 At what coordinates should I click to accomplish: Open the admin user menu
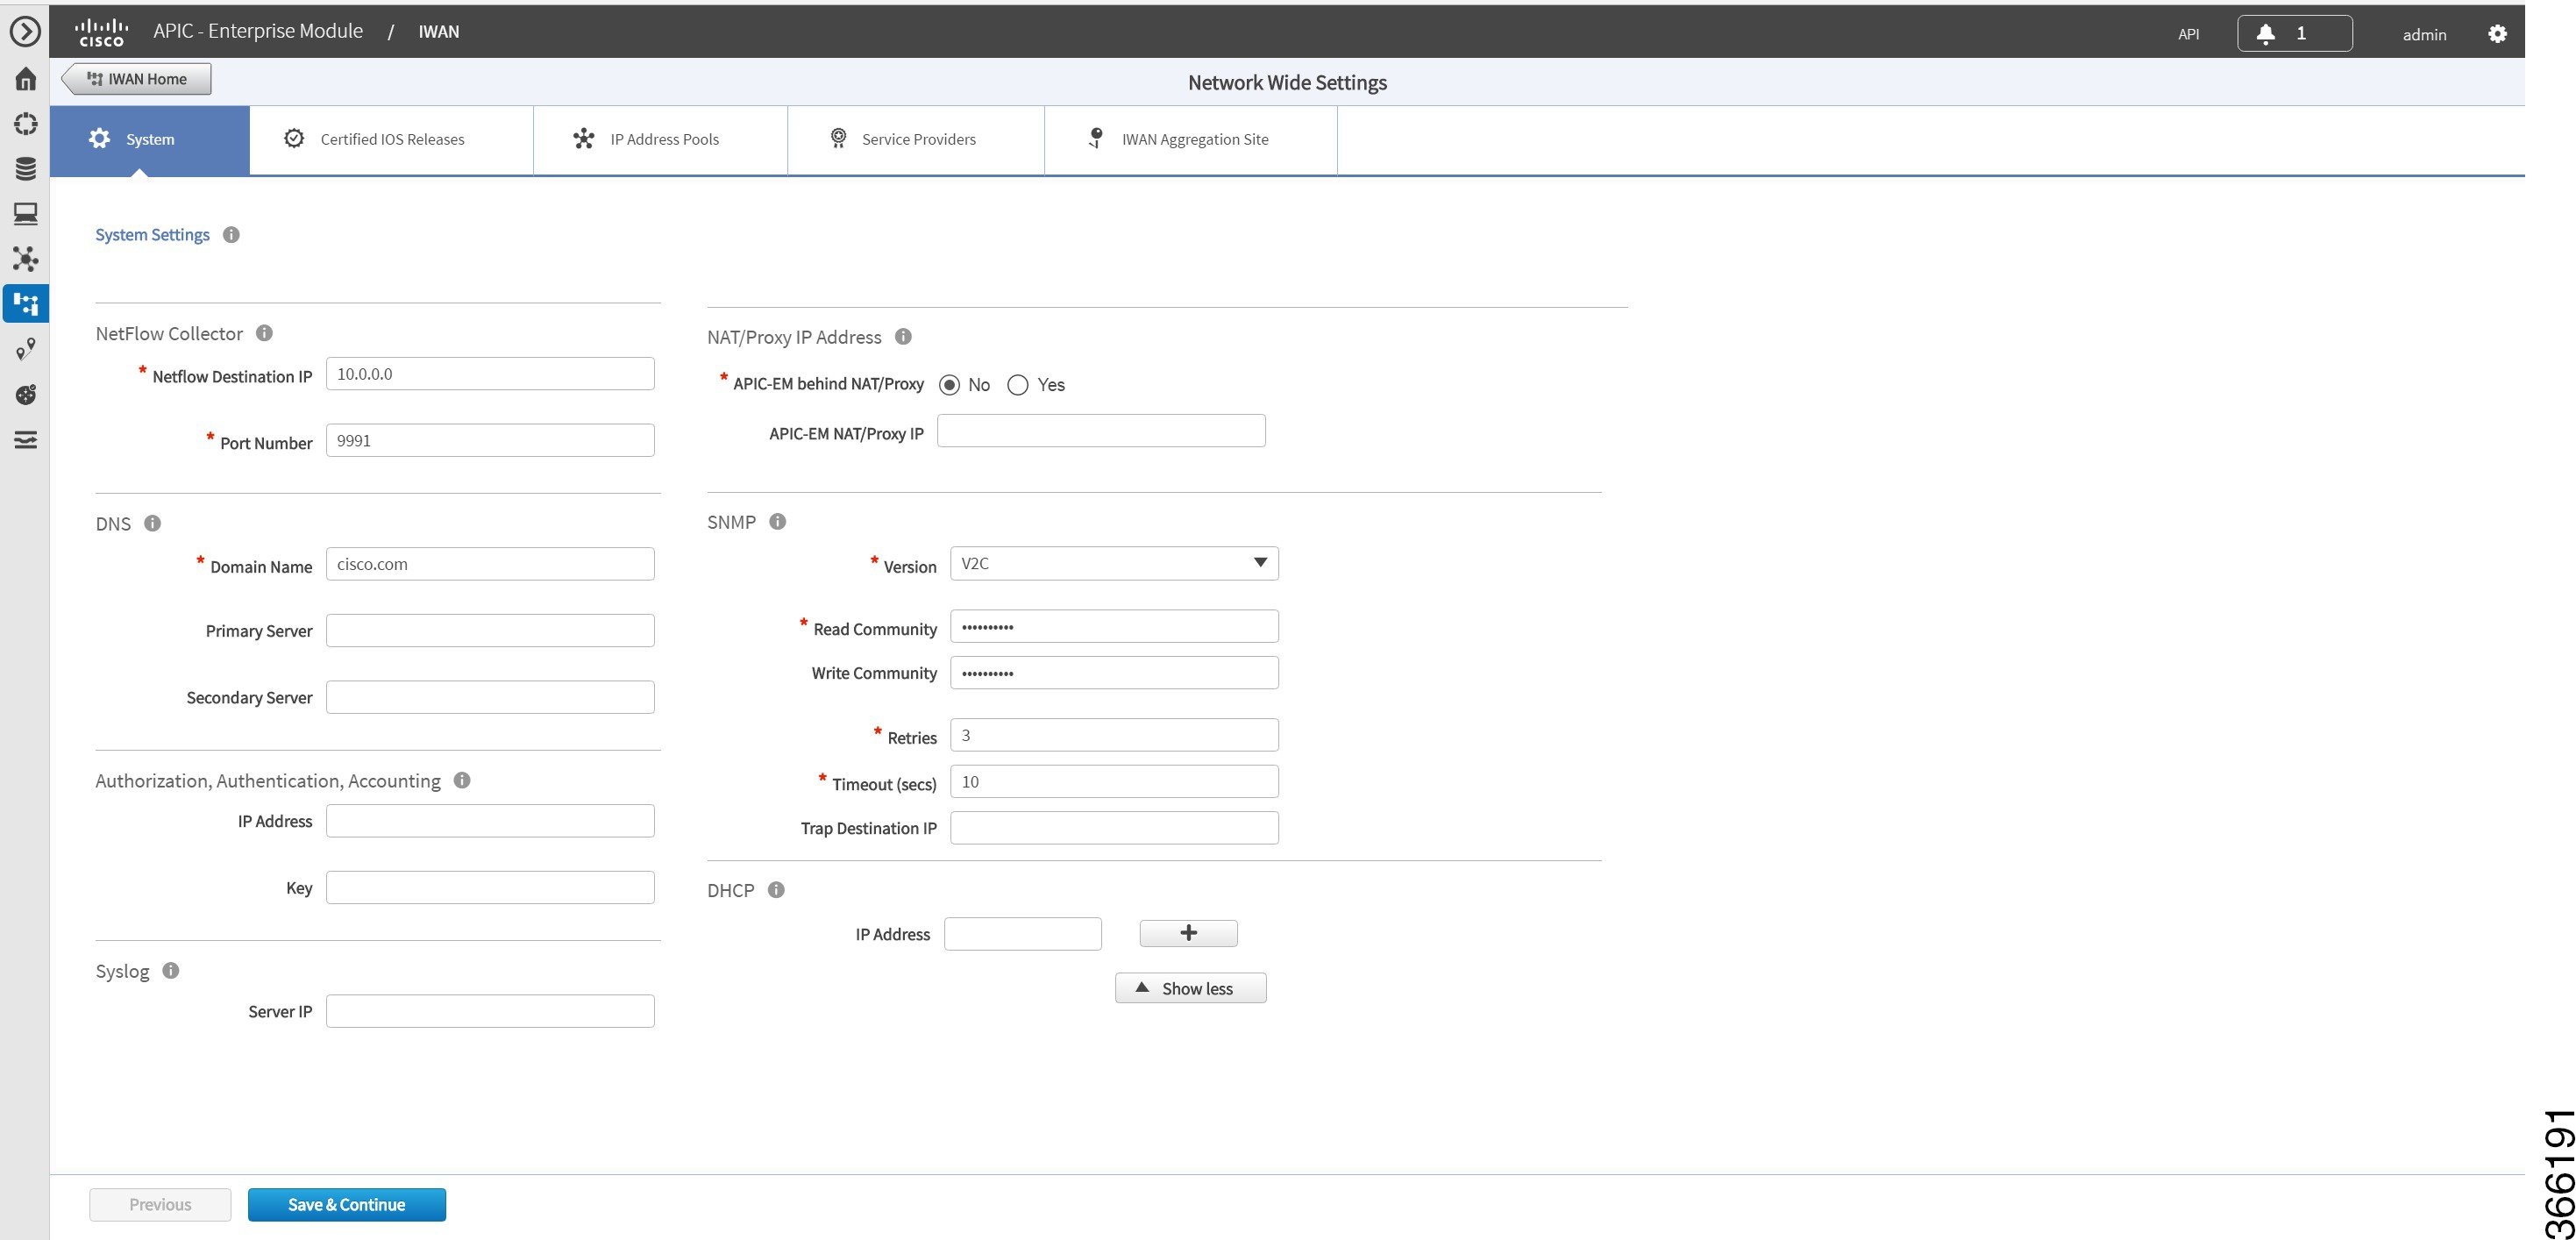[x=2424, y=35]
